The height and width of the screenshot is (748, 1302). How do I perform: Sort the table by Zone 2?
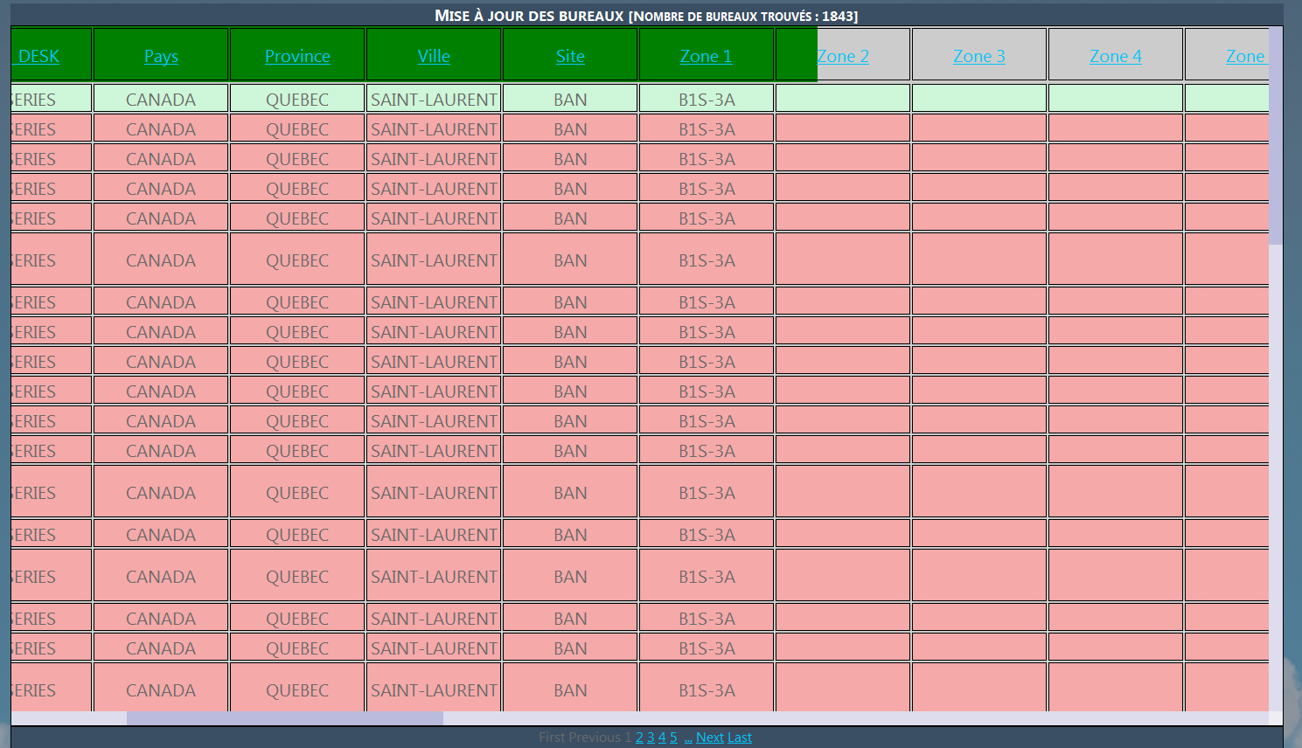coord(842,55)
